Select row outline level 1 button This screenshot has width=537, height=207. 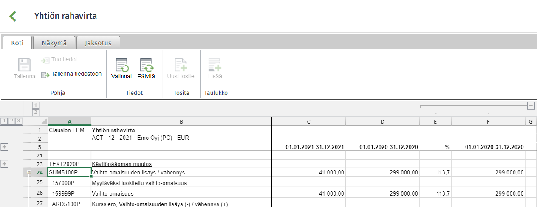4,121
